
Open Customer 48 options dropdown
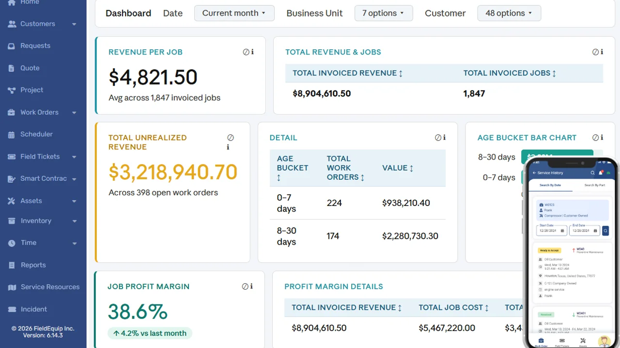tap(509, 13)
